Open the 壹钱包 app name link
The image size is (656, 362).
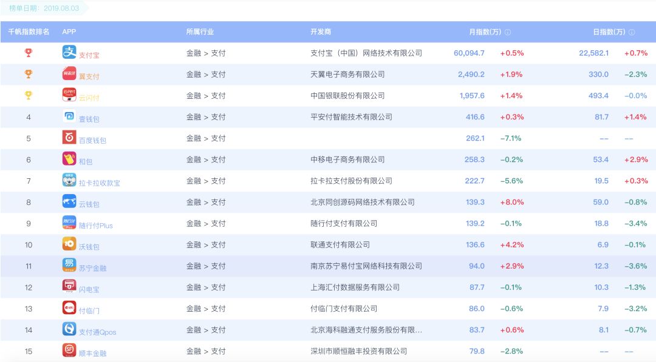coord(89,119)
